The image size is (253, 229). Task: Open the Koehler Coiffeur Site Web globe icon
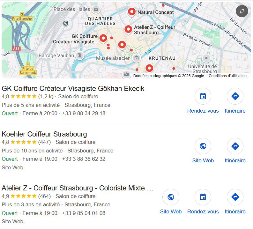203,146
